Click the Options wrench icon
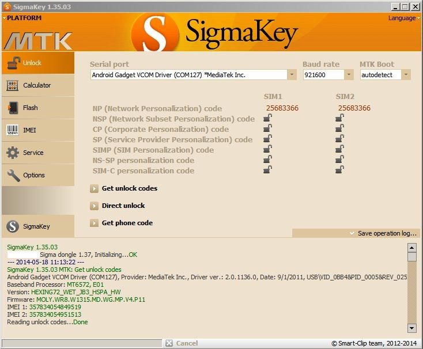 (13, 175)
